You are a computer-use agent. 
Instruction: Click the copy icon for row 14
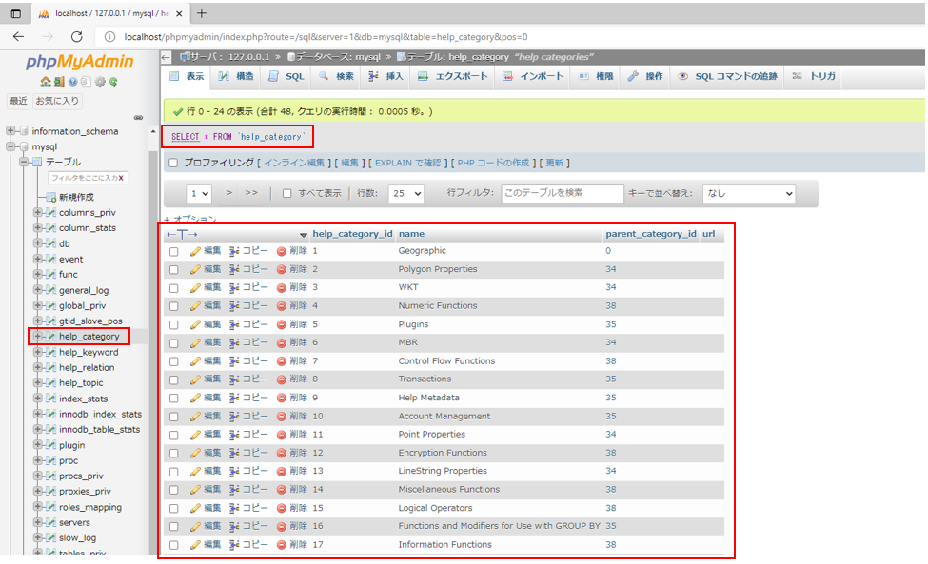click(x=234, y=490)
